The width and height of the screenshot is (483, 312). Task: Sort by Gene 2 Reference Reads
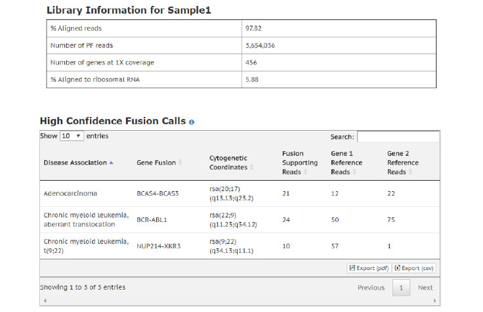pos(411,172)
